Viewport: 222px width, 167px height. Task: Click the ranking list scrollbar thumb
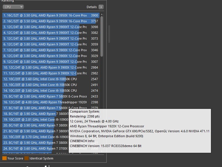tap(102, 36)
